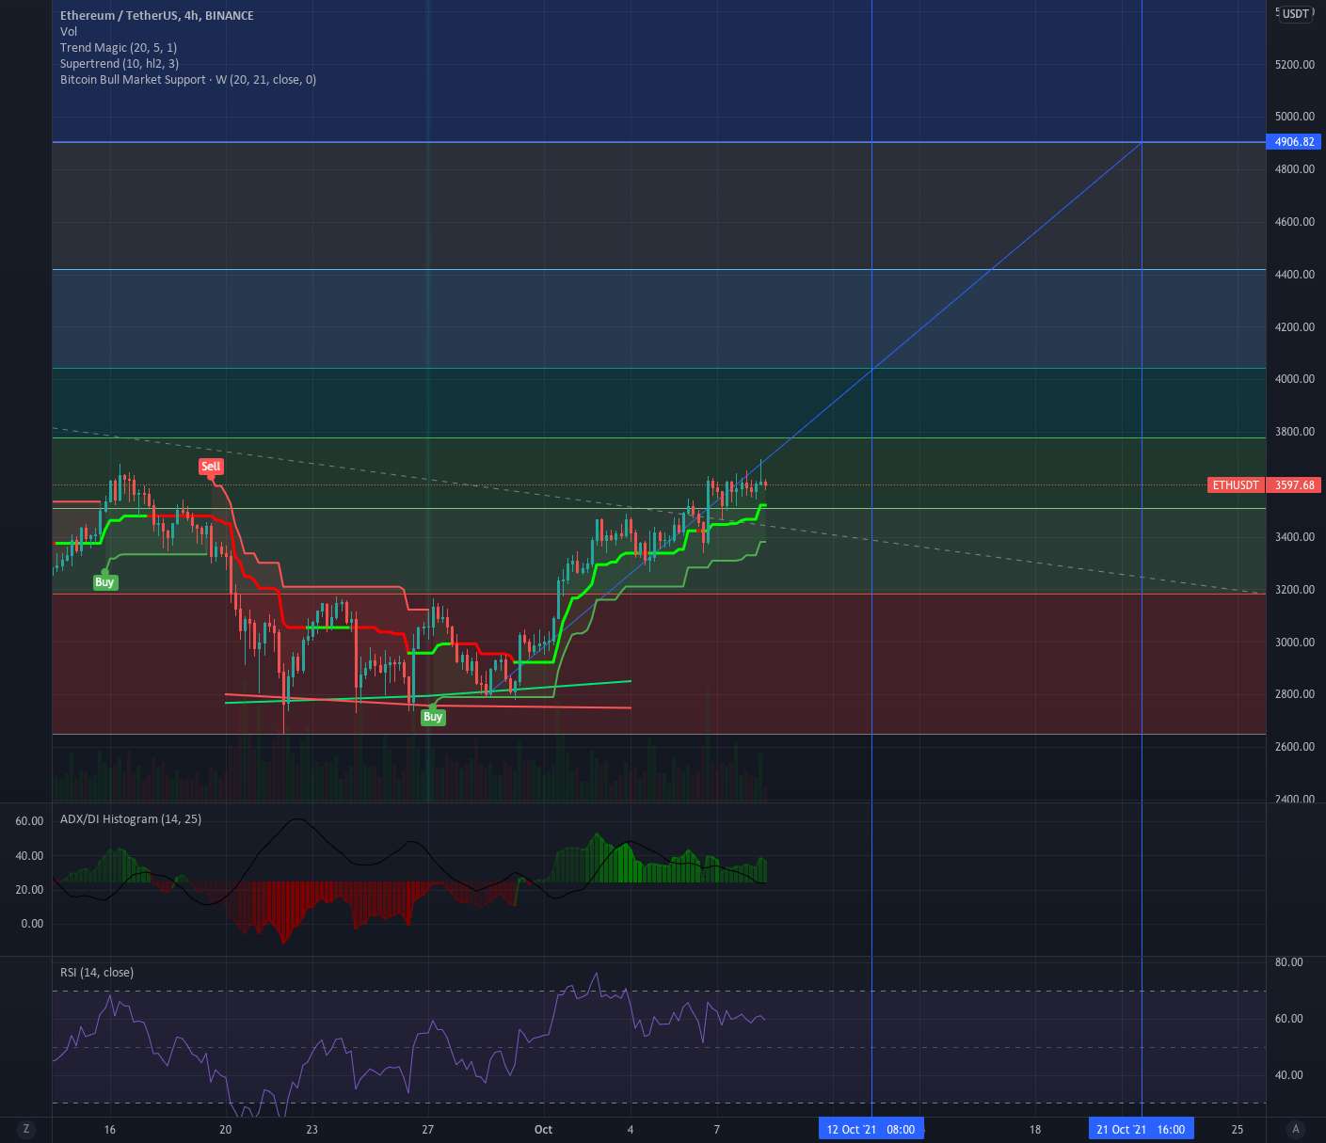The height and width of the screenshot is (1143, 1326).
Task: Click the 18 date label on time axis
Action: 1035,1129
